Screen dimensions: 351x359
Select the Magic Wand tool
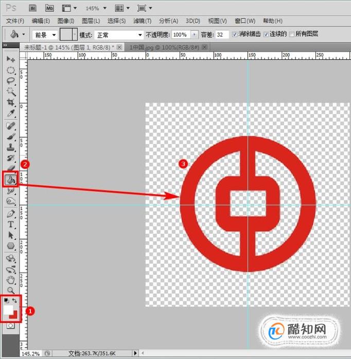click(x=10, y=92)
